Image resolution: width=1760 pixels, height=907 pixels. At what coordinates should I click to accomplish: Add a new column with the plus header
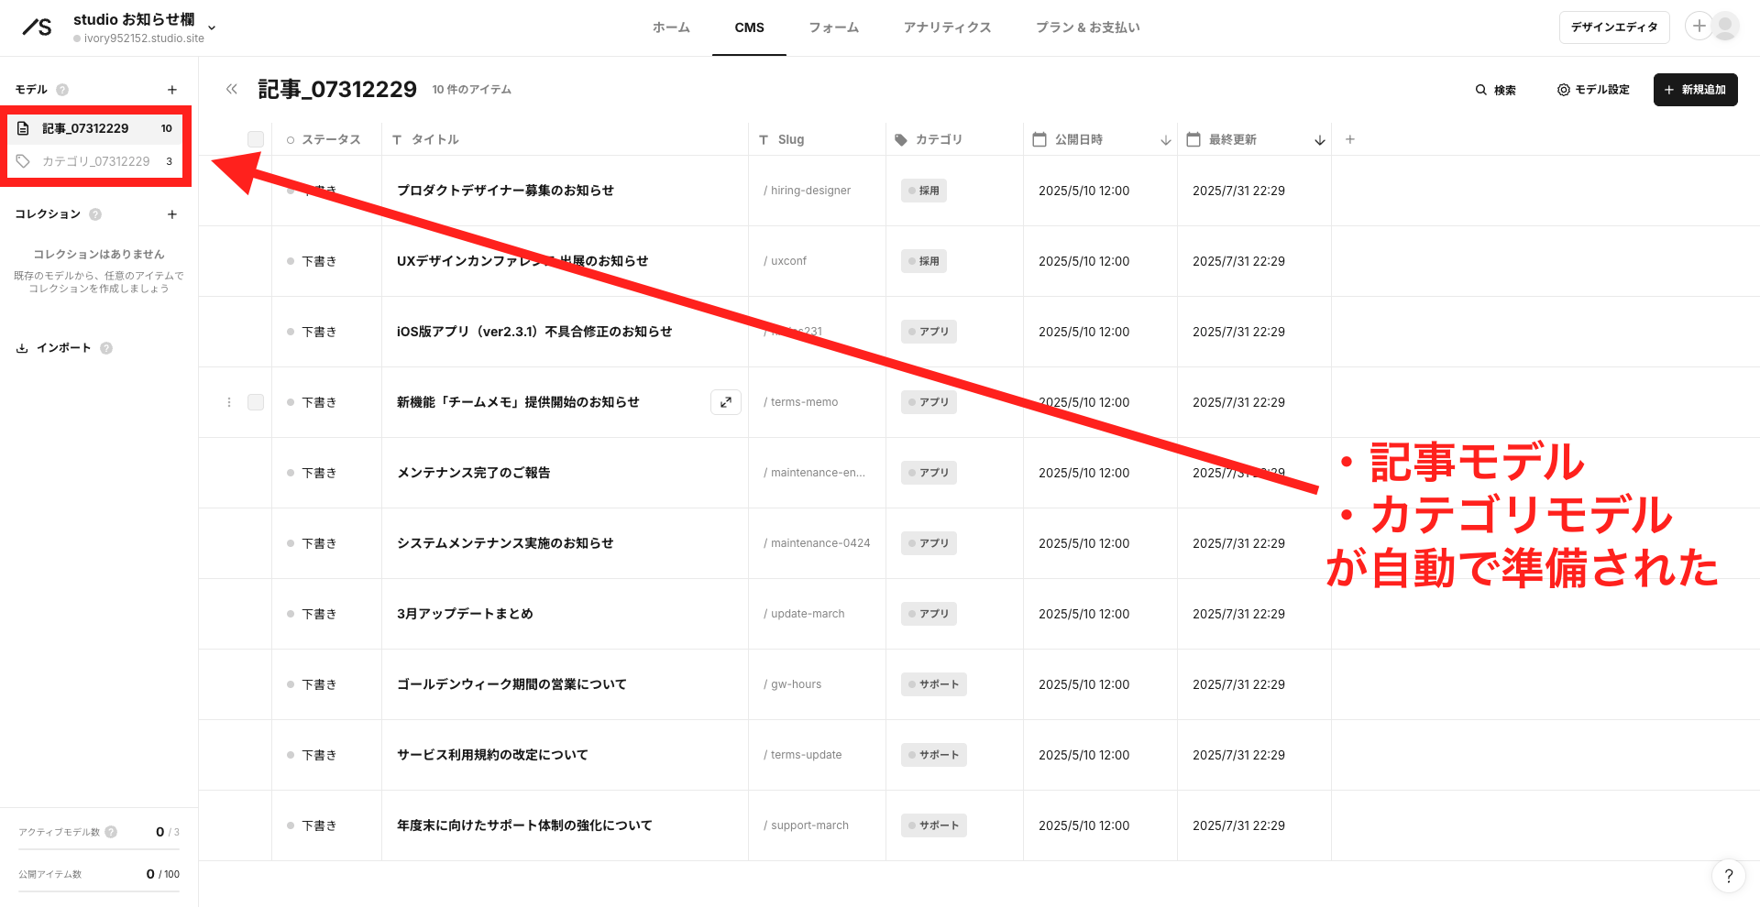coord(1349,138)
